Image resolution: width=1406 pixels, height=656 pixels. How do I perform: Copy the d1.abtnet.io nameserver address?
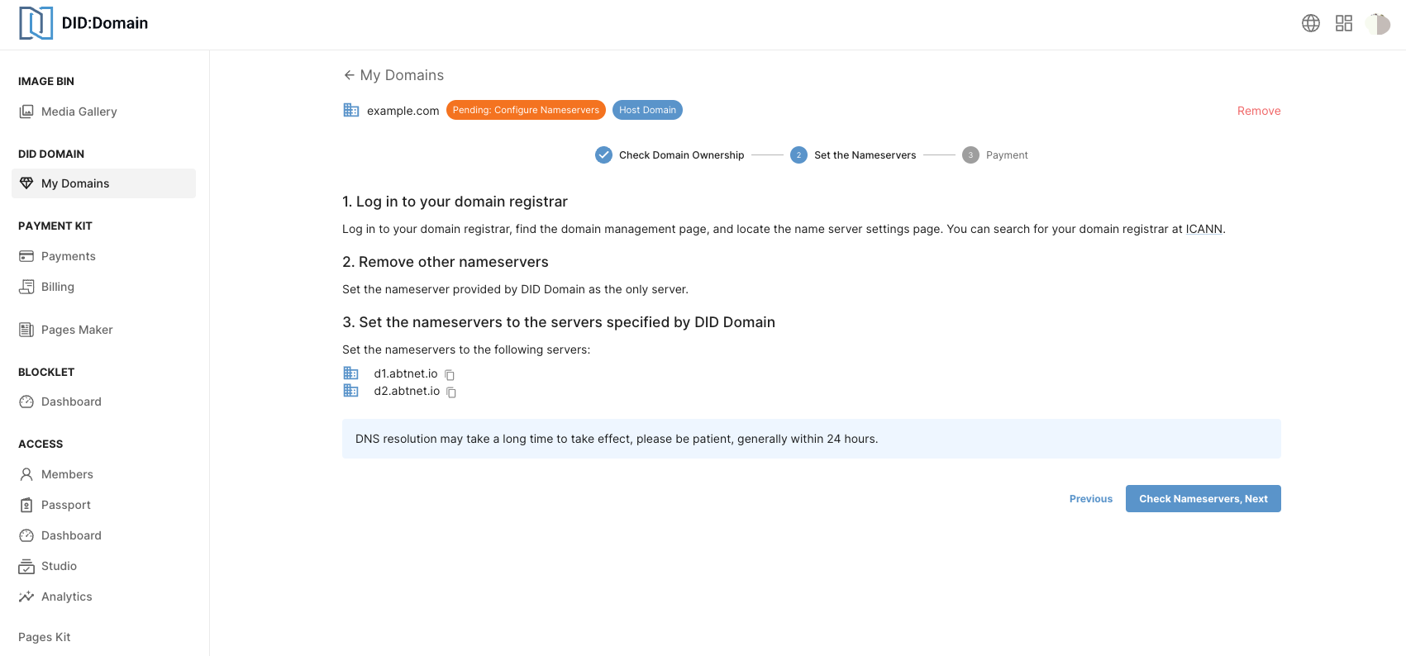pos(450,375)
